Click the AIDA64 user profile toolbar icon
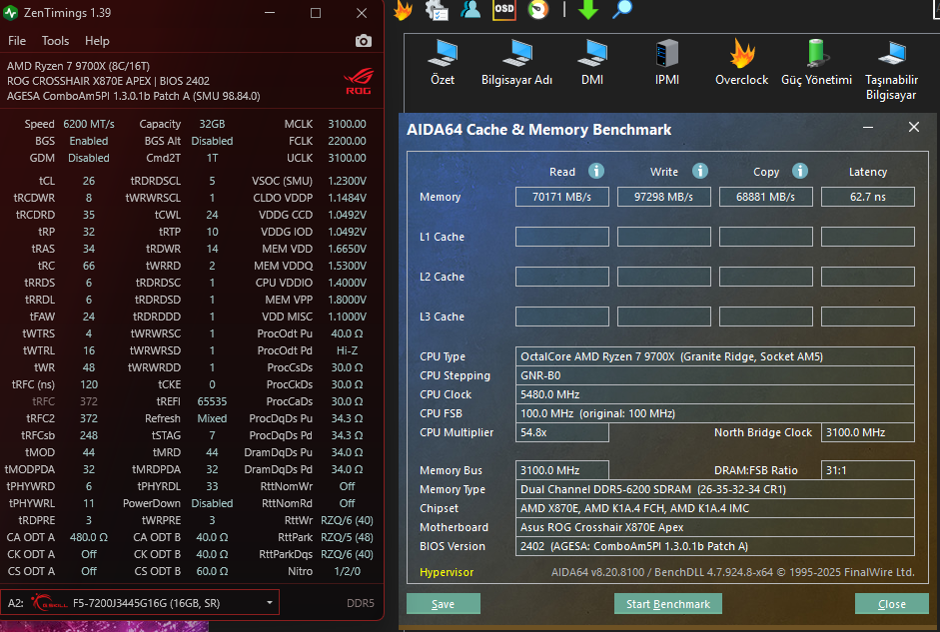 pyautogui.click(x=470, y=9)
